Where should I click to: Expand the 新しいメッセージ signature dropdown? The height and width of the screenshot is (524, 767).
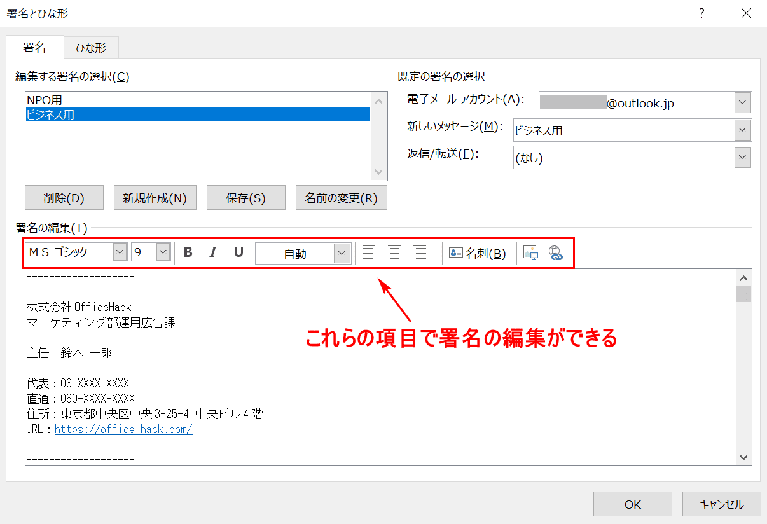[742, 130]
